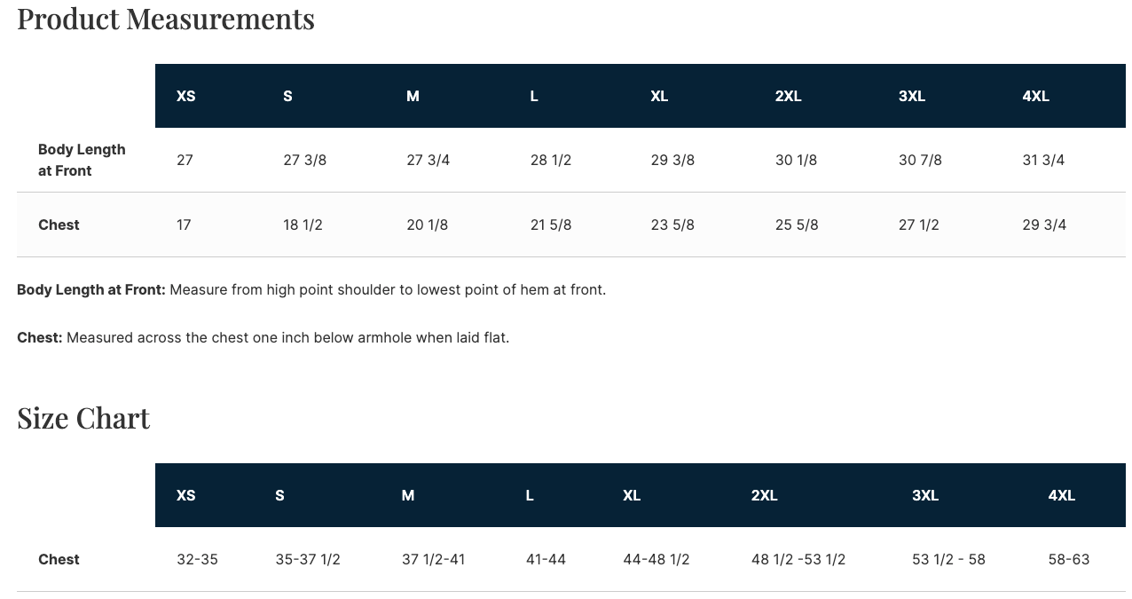Click the 27 3/8 body length cell

[304, 160]
